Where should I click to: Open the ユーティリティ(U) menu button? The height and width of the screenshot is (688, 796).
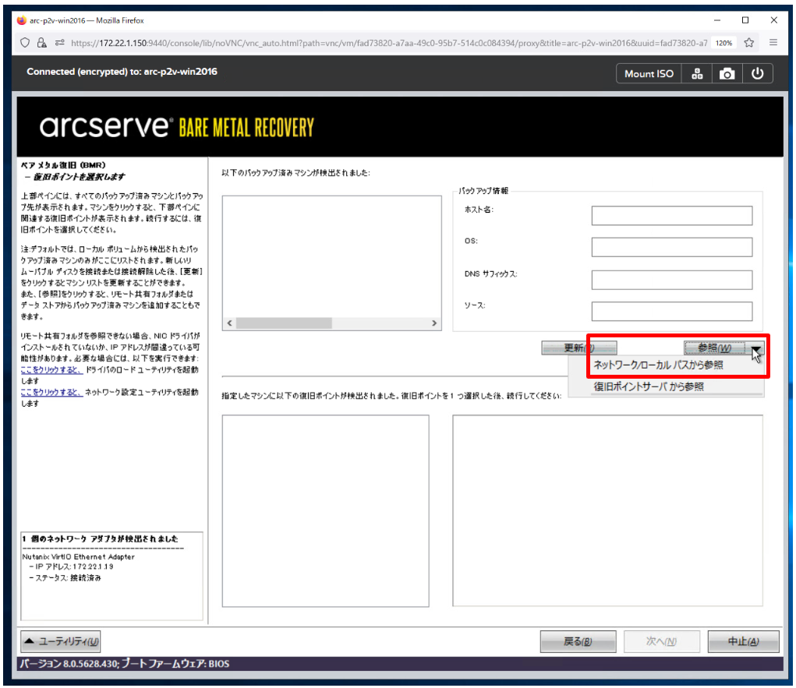pos(60,641)
